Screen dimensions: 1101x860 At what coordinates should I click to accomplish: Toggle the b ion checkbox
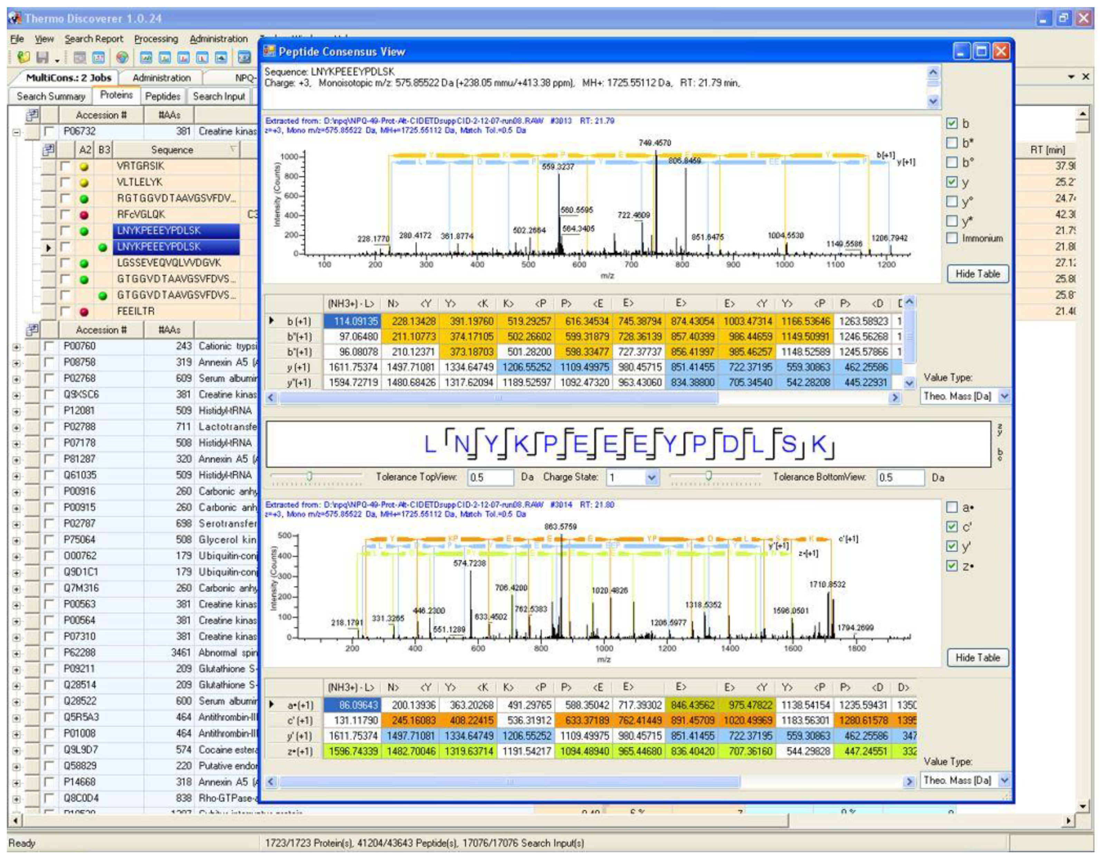pos(951,124)
